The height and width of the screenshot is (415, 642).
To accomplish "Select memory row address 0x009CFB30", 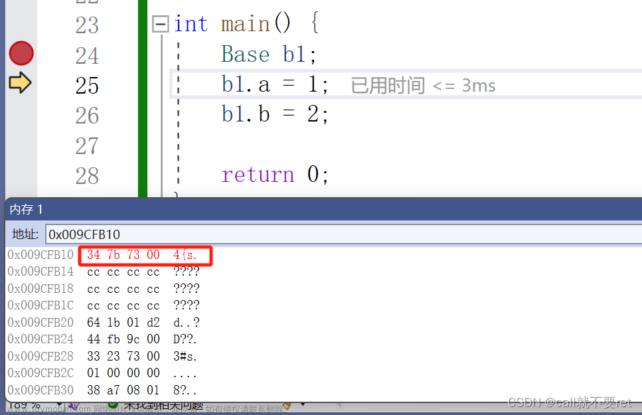I will [x=40, y=390].
